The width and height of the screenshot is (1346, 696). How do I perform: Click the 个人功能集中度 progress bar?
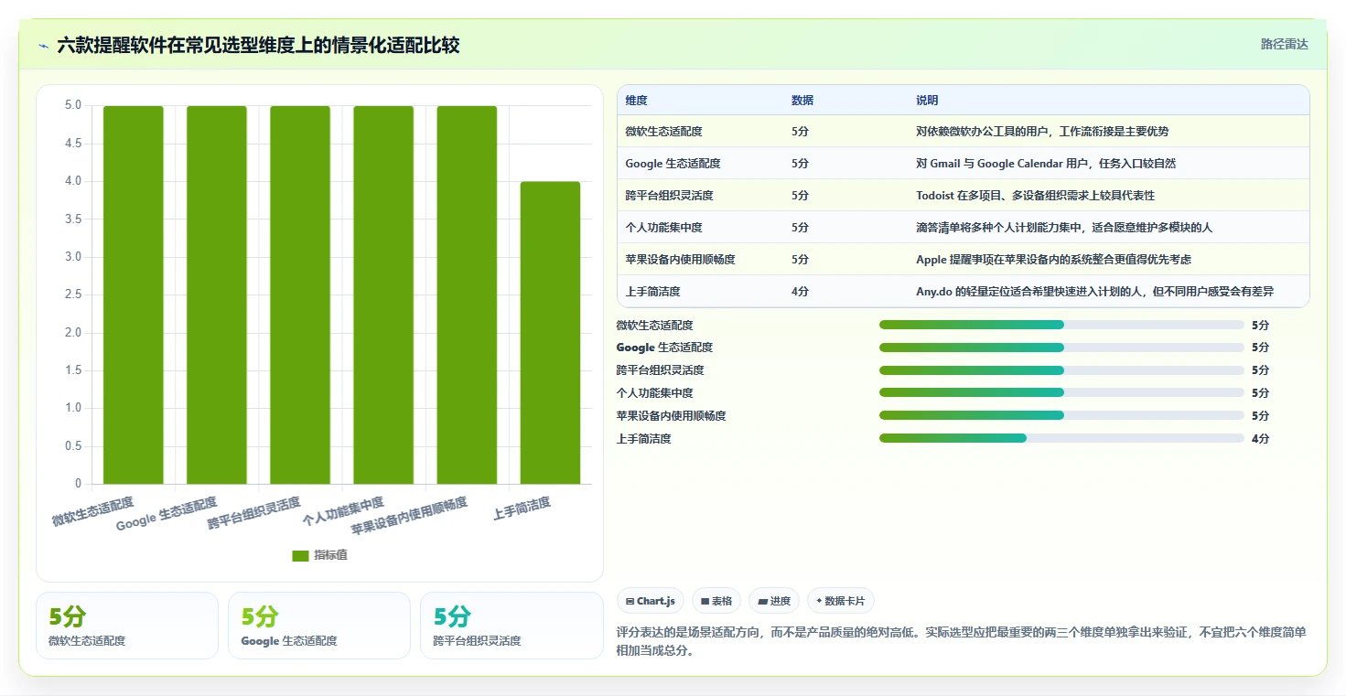click(1061, 392)
